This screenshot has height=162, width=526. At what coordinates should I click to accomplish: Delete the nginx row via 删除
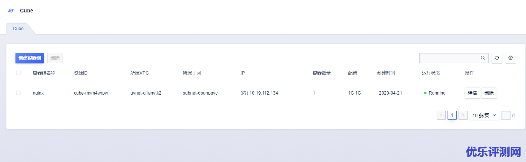(x=489, y=93)
